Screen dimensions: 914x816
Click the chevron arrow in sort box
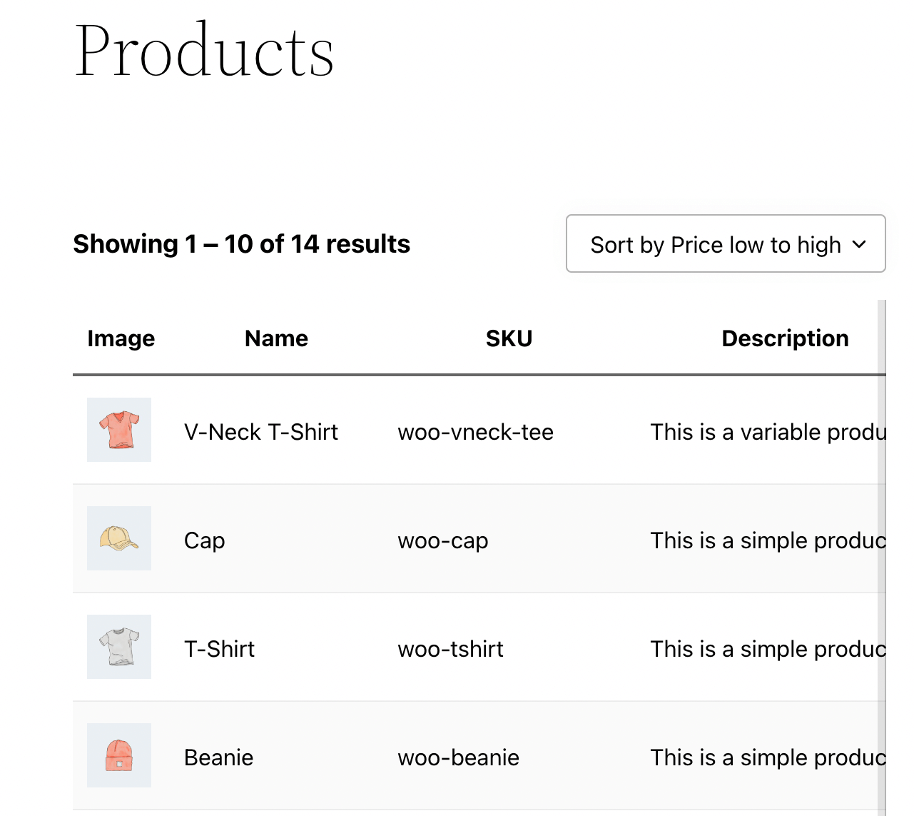coord(860,244)
